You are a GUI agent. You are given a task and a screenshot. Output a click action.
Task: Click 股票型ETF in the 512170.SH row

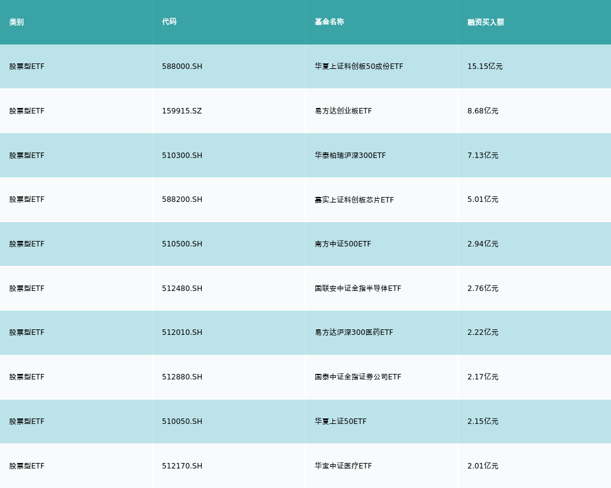coord(27,466)
